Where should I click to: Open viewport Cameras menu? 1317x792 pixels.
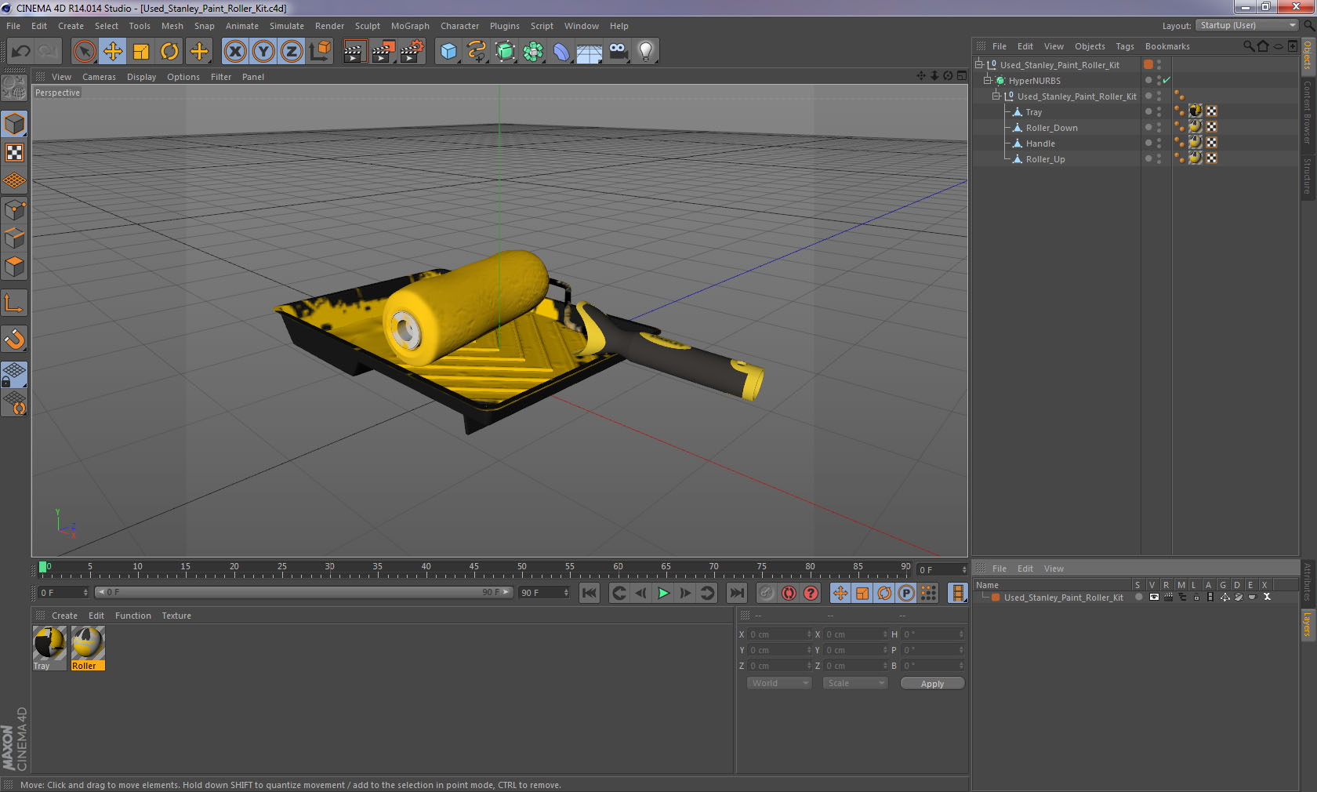[x=99, y=77]
